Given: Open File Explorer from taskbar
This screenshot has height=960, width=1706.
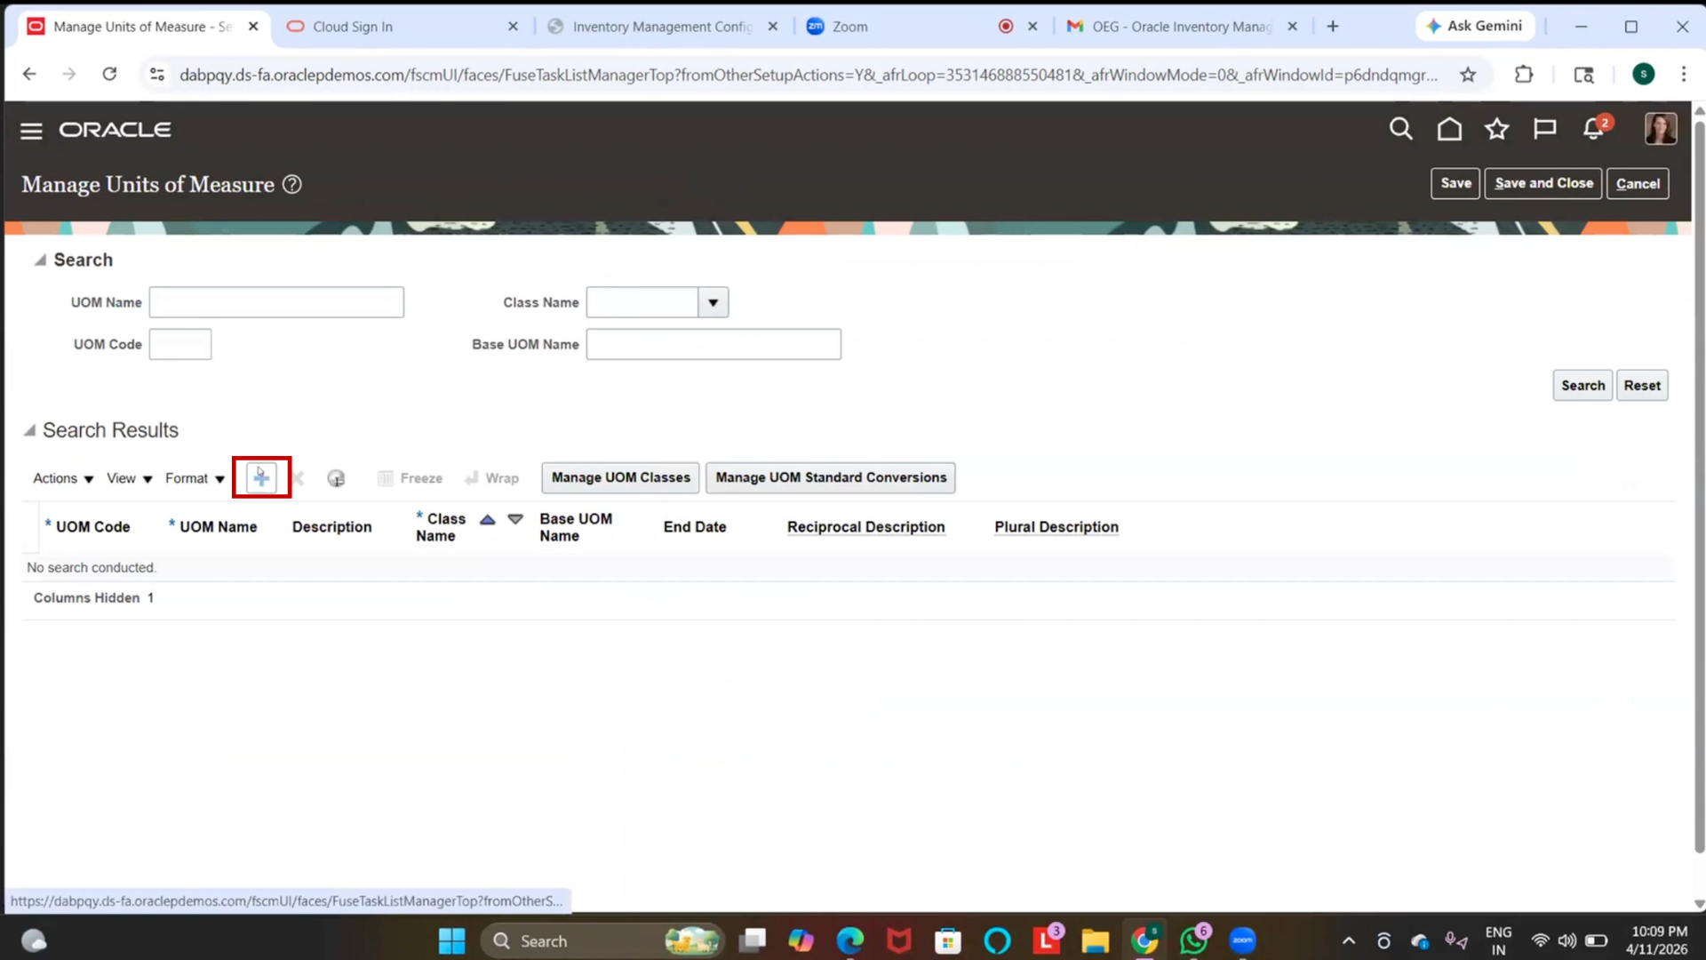Looking at the screenshot, I should point(1095,940).
